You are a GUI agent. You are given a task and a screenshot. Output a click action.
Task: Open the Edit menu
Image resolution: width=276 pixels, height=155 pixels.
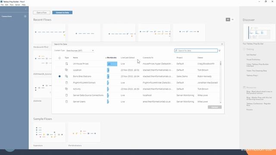click(x=6, y=5)
